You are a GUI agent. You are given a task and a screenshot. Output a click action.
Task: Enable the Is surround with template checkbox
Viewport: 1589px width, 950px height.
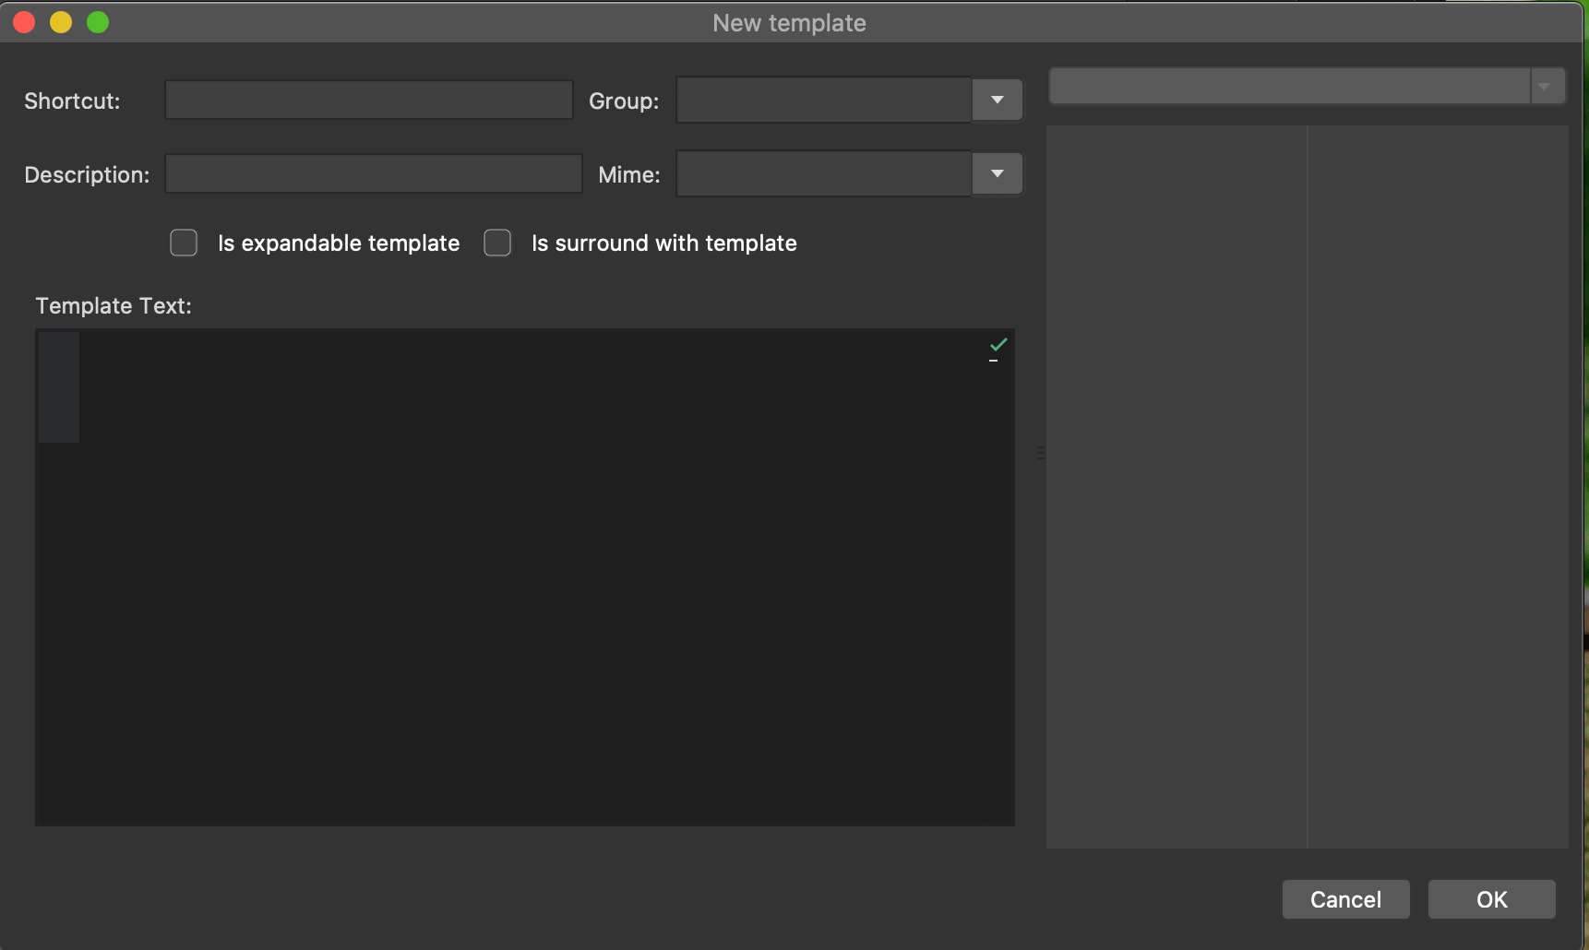coord(497,243)
